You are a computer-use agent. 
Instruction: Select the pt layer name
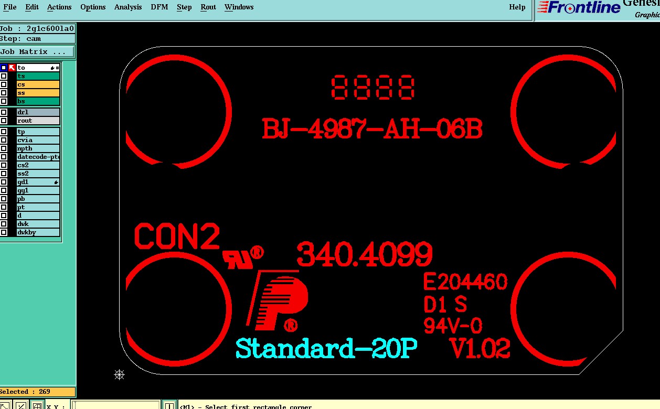38,207
